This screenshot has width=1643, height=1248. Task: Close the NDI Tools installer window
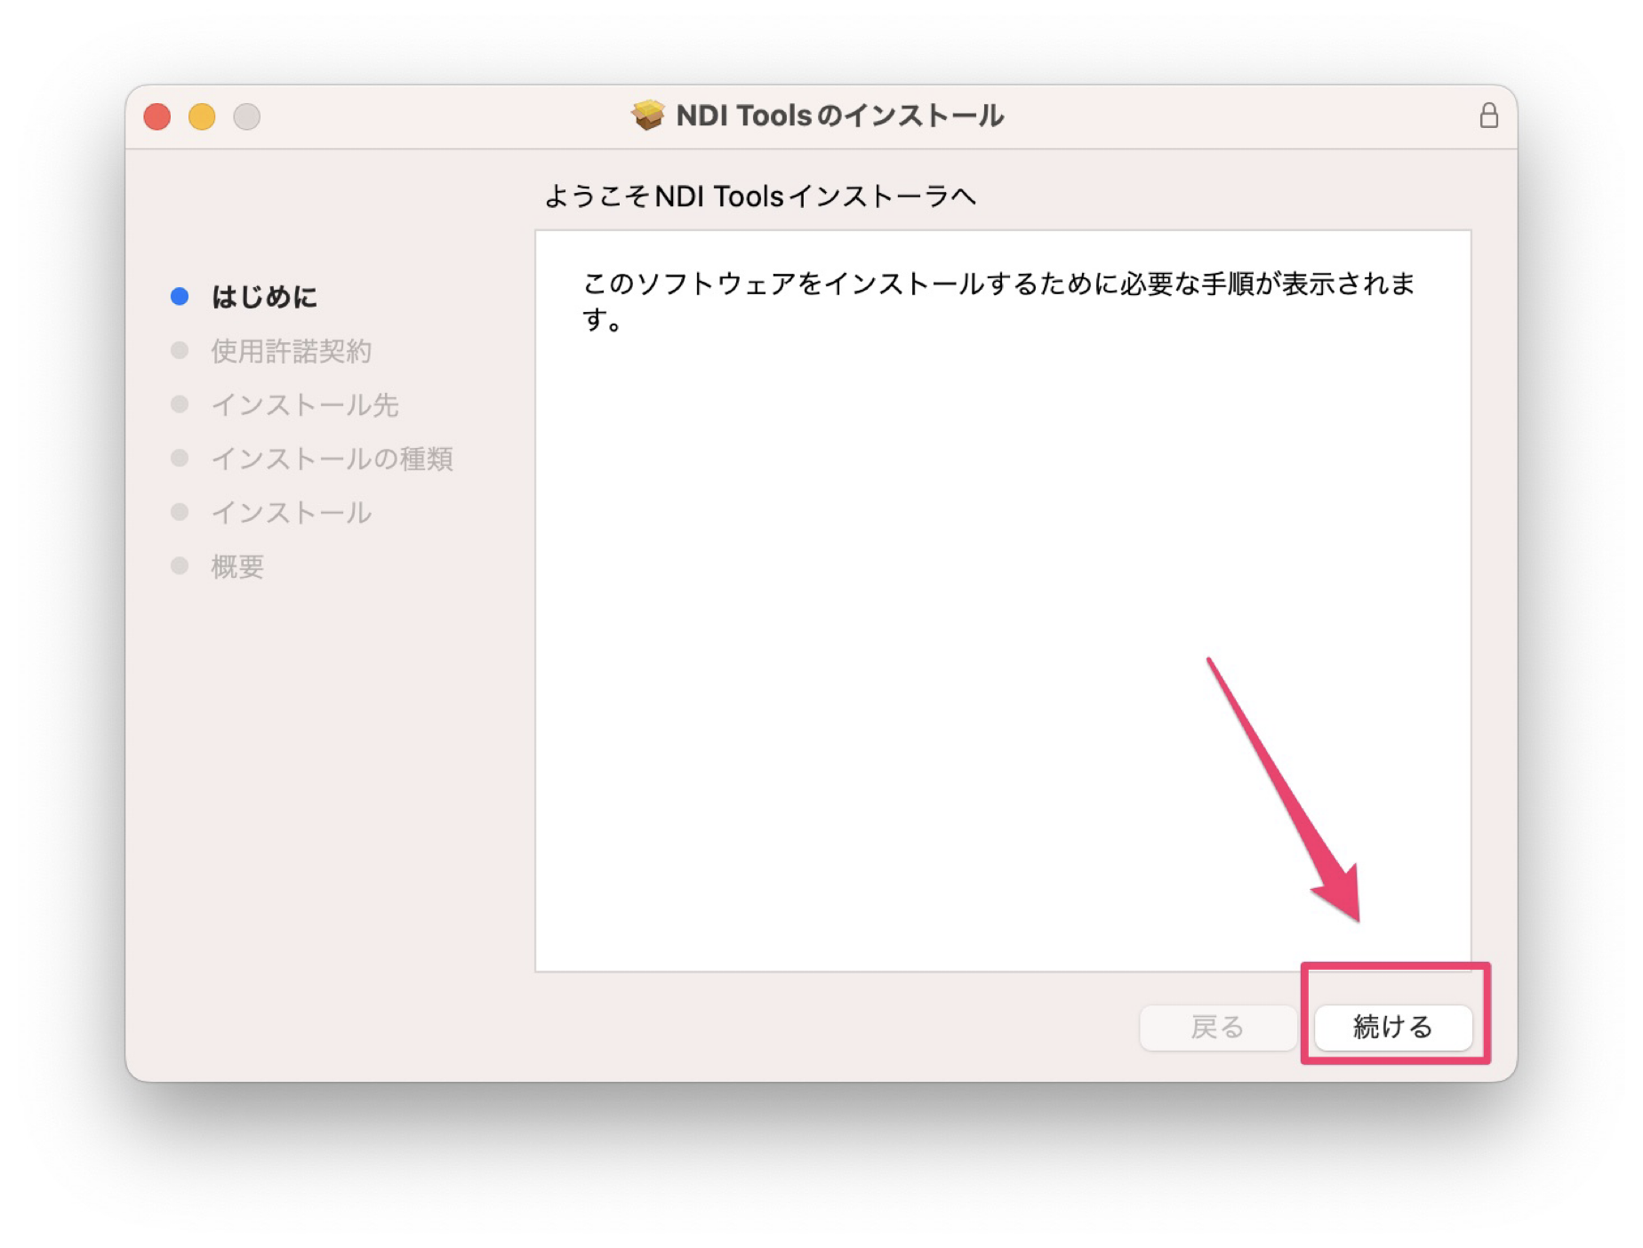click(157, 116)
